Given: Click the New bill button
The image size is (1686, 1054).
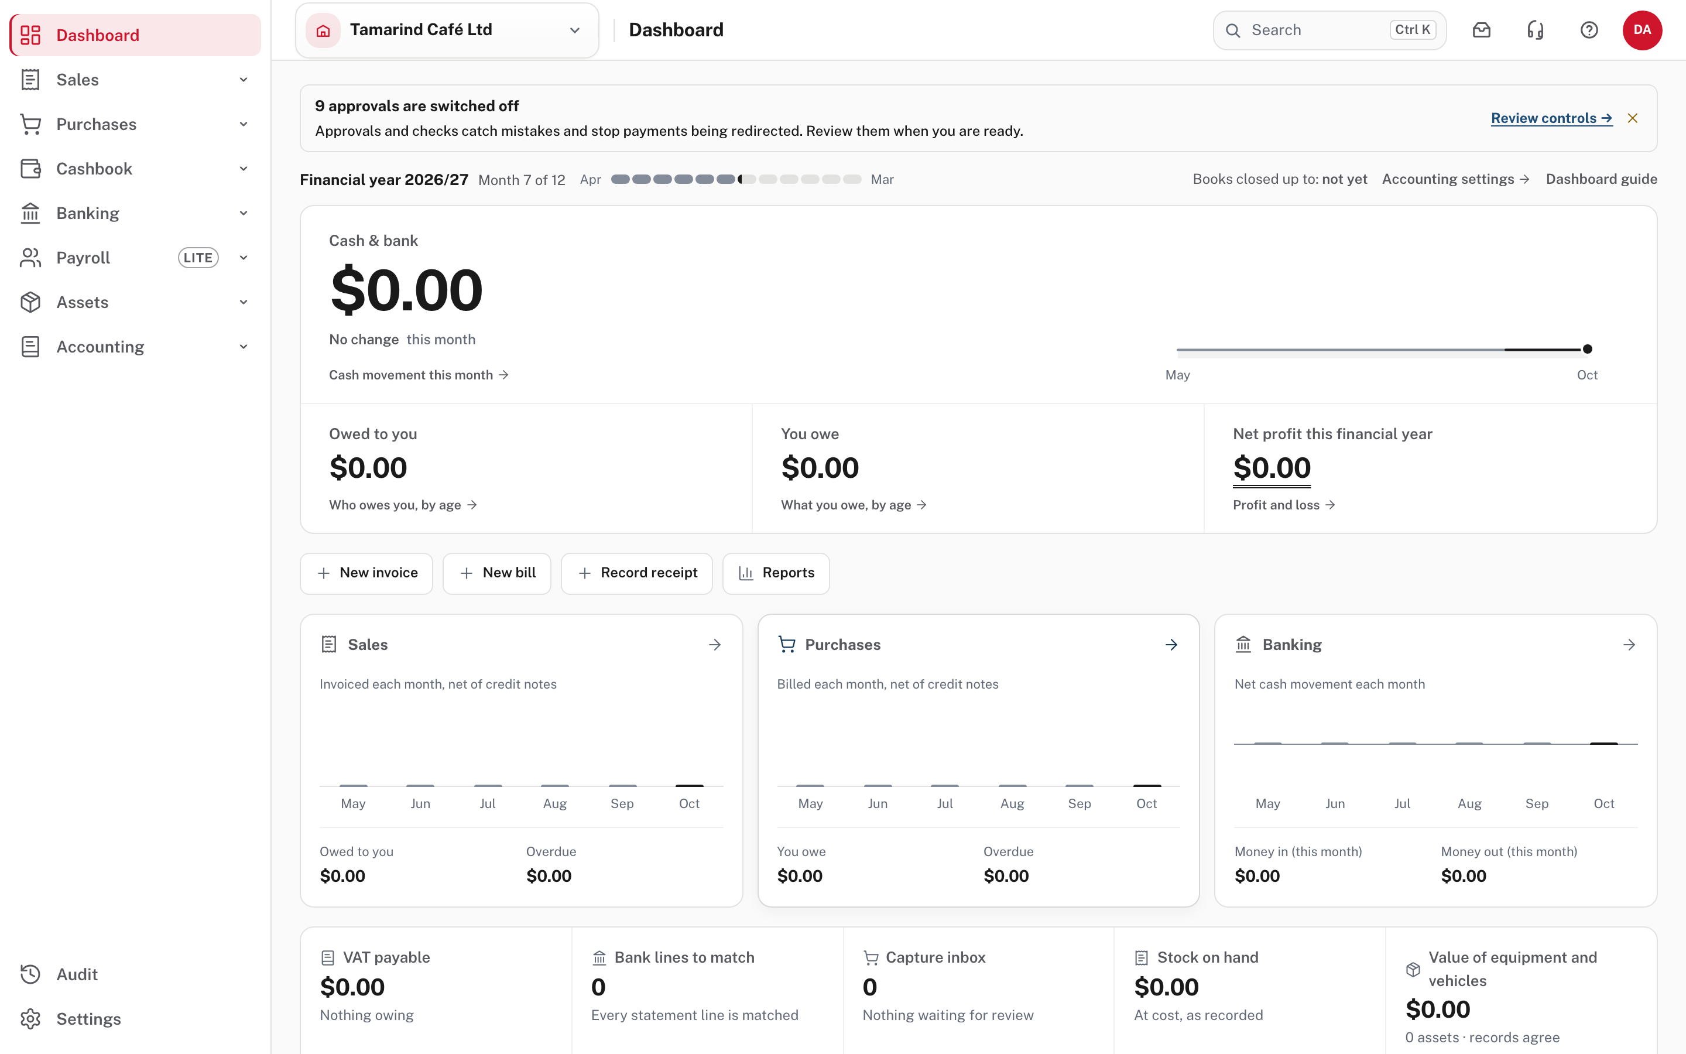Looking at the screenshot, I should coord(497,573).
